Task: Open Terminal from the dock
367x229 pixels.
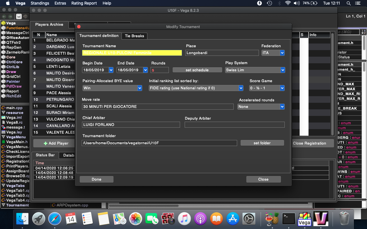Action: tap(288, 219)
